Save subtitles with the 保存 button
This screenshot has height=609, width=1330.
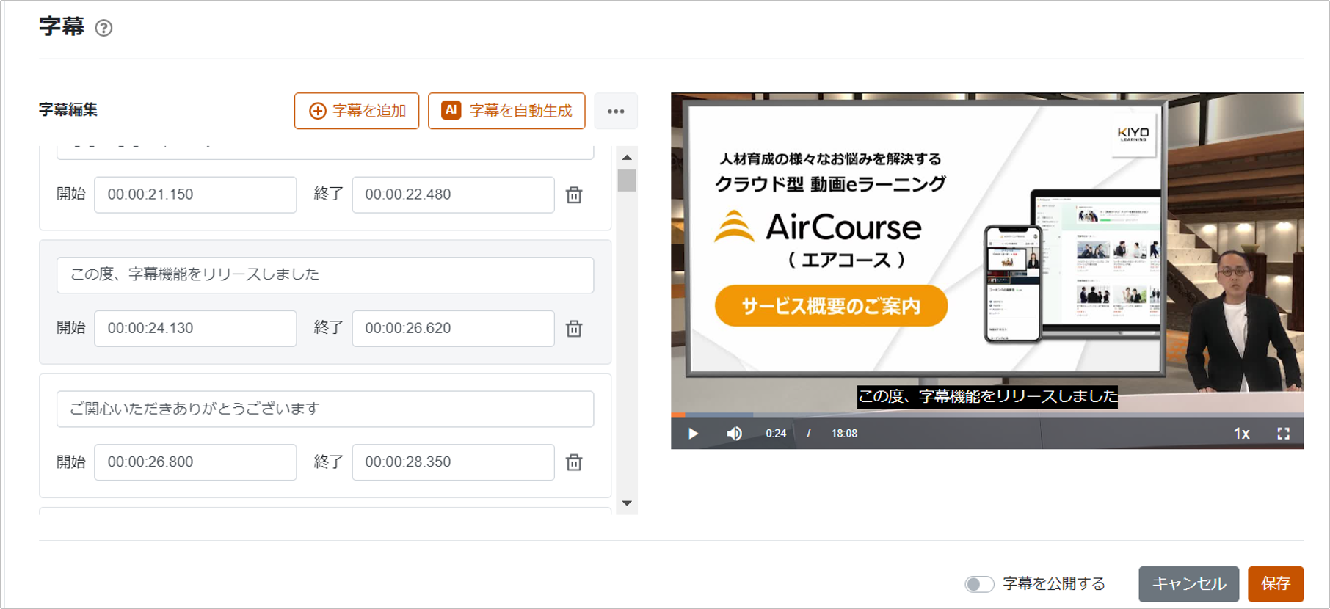tap(1276, 584)
